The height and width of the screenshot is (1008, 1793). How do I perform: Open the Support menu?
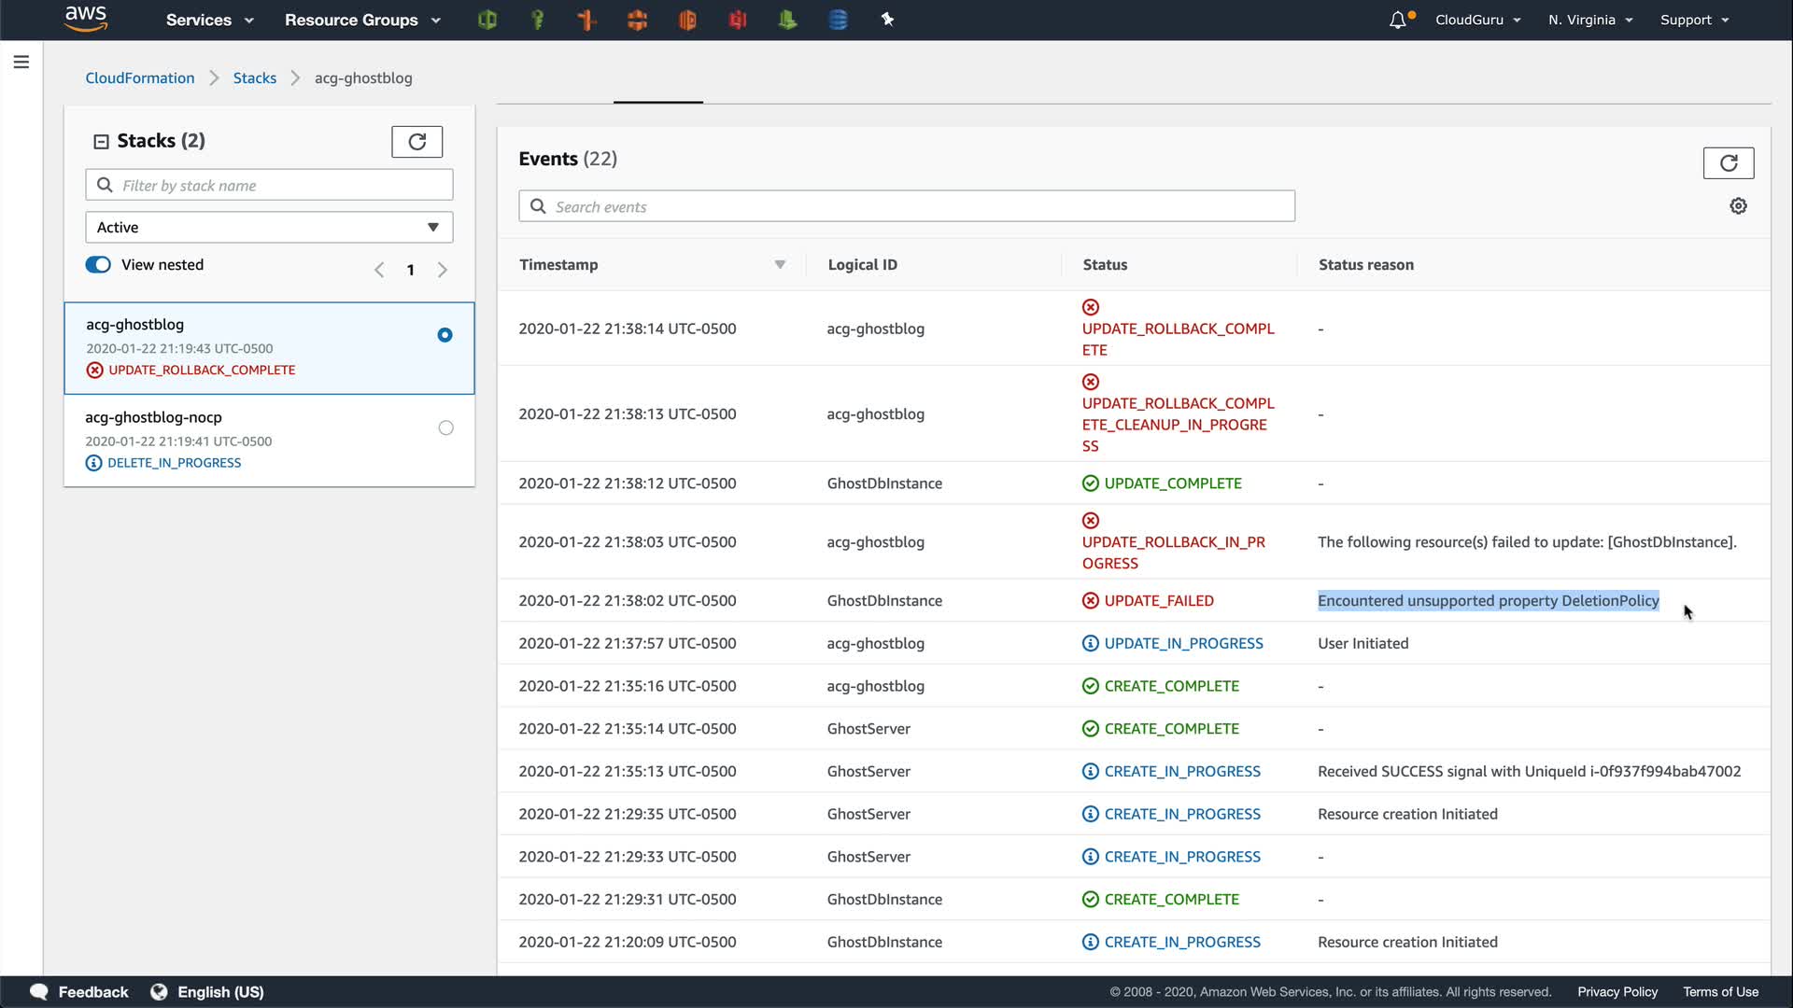click(1693, 20)
